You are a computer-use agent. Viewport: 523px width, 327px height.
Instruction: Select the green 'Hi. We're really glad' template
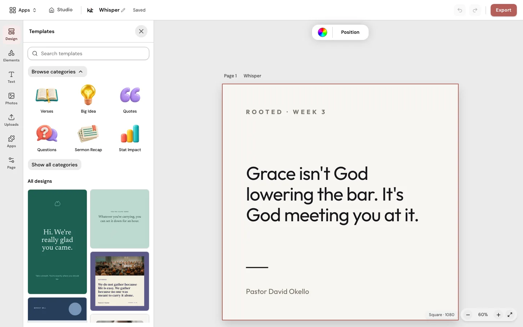tap(57, 242)
